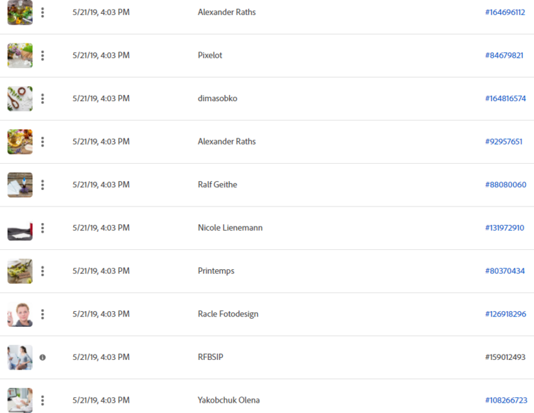This screenshot has height=413, width=534.
Task: Follow the #164816574 asset link
Action: click(506, 98)
